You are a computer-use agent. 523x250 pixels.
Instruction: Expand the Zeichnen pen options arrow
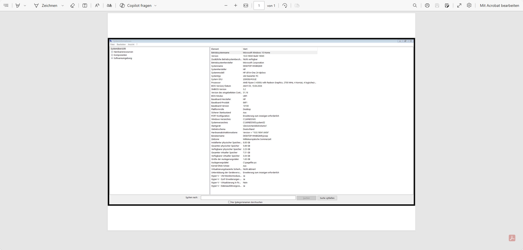(x=63, y=5)
